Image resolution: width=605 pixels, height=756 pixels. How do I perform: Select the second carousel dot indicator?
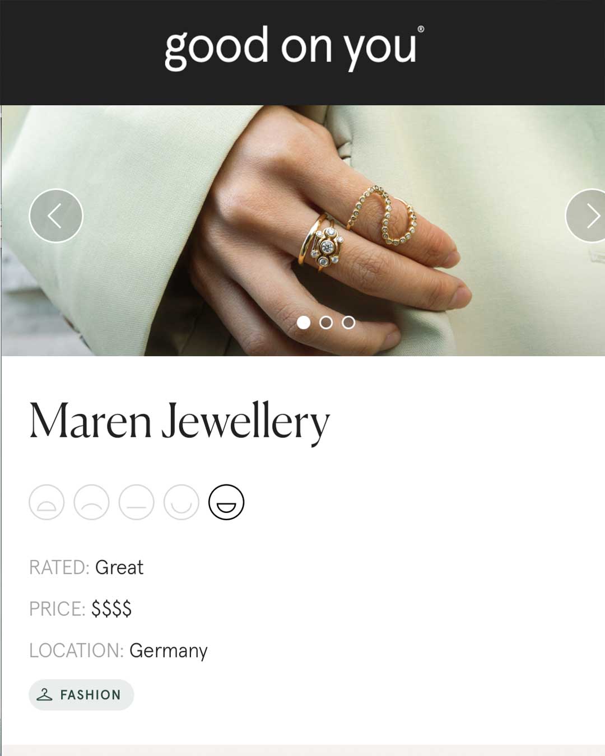(x=326, y=323)
